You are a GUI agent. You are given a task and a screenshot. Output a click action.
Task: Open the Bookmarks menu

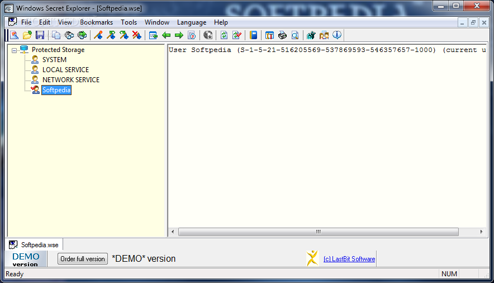click(x=97, y=22)
